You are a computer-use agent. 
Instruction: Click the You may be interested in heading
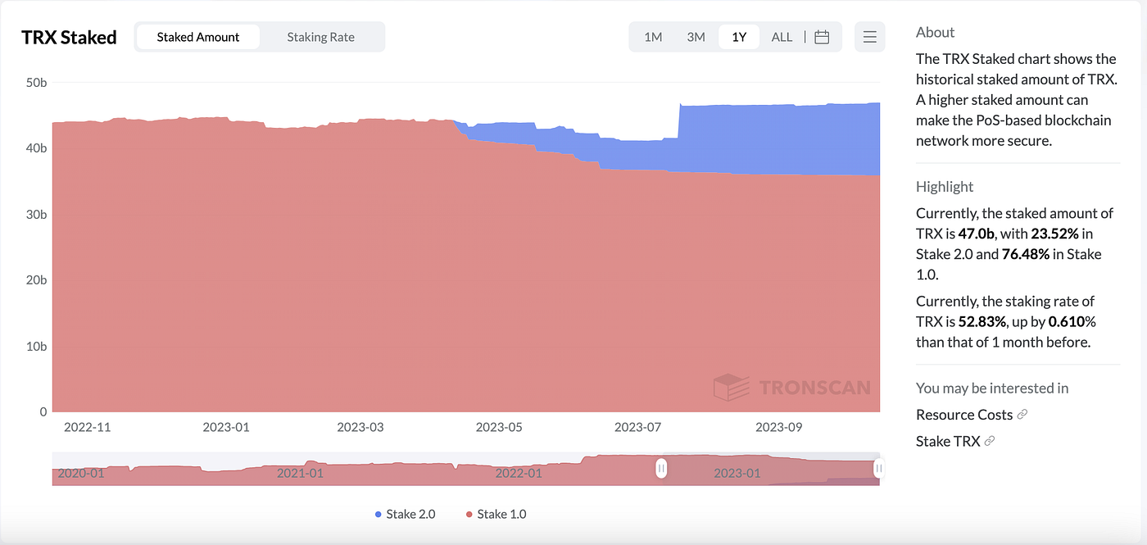tap(992, 388)
